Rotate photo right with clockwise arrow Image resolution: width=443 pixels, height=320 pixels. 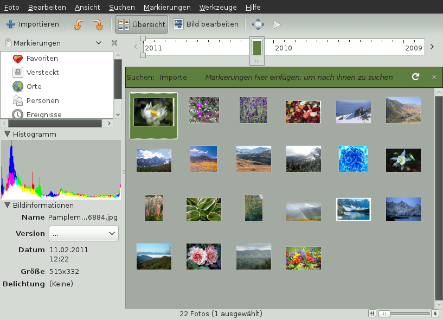[98, 24]
